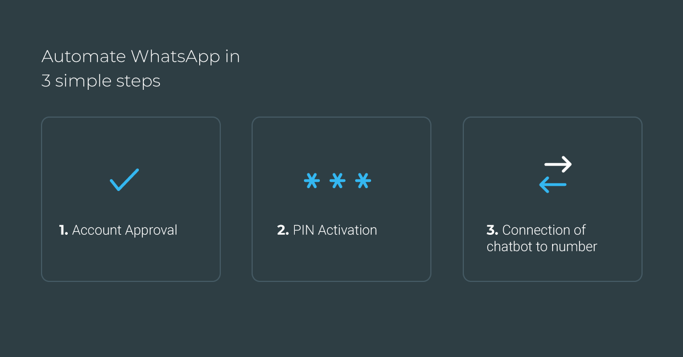The height and width of the screenshot is (357, 683).
Task: Click the 'PIN Activation' label text
Action: click(335, 230)
